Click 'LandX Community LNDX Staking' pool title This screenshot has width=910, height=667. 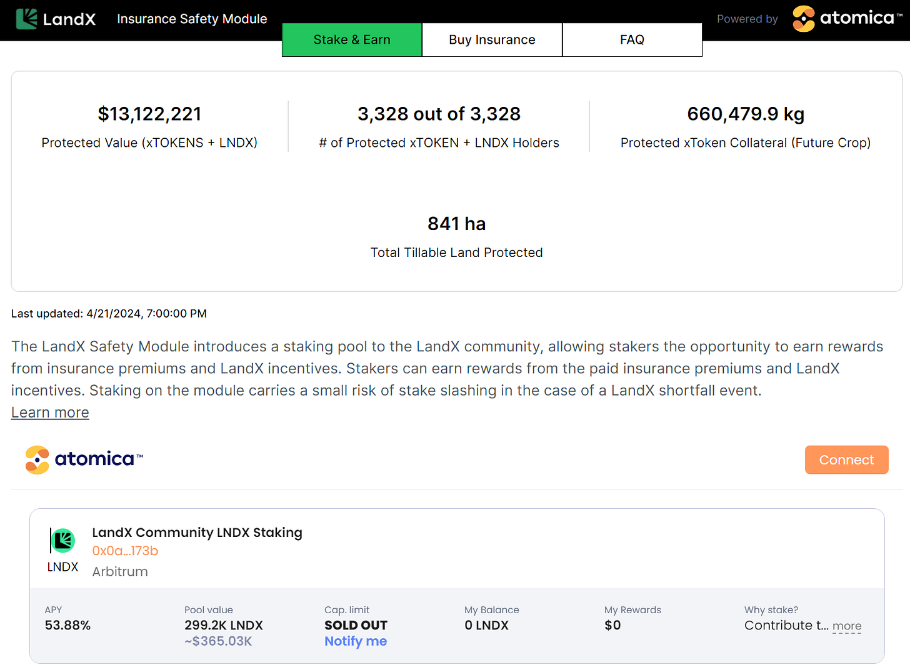(x=197, y=533)
